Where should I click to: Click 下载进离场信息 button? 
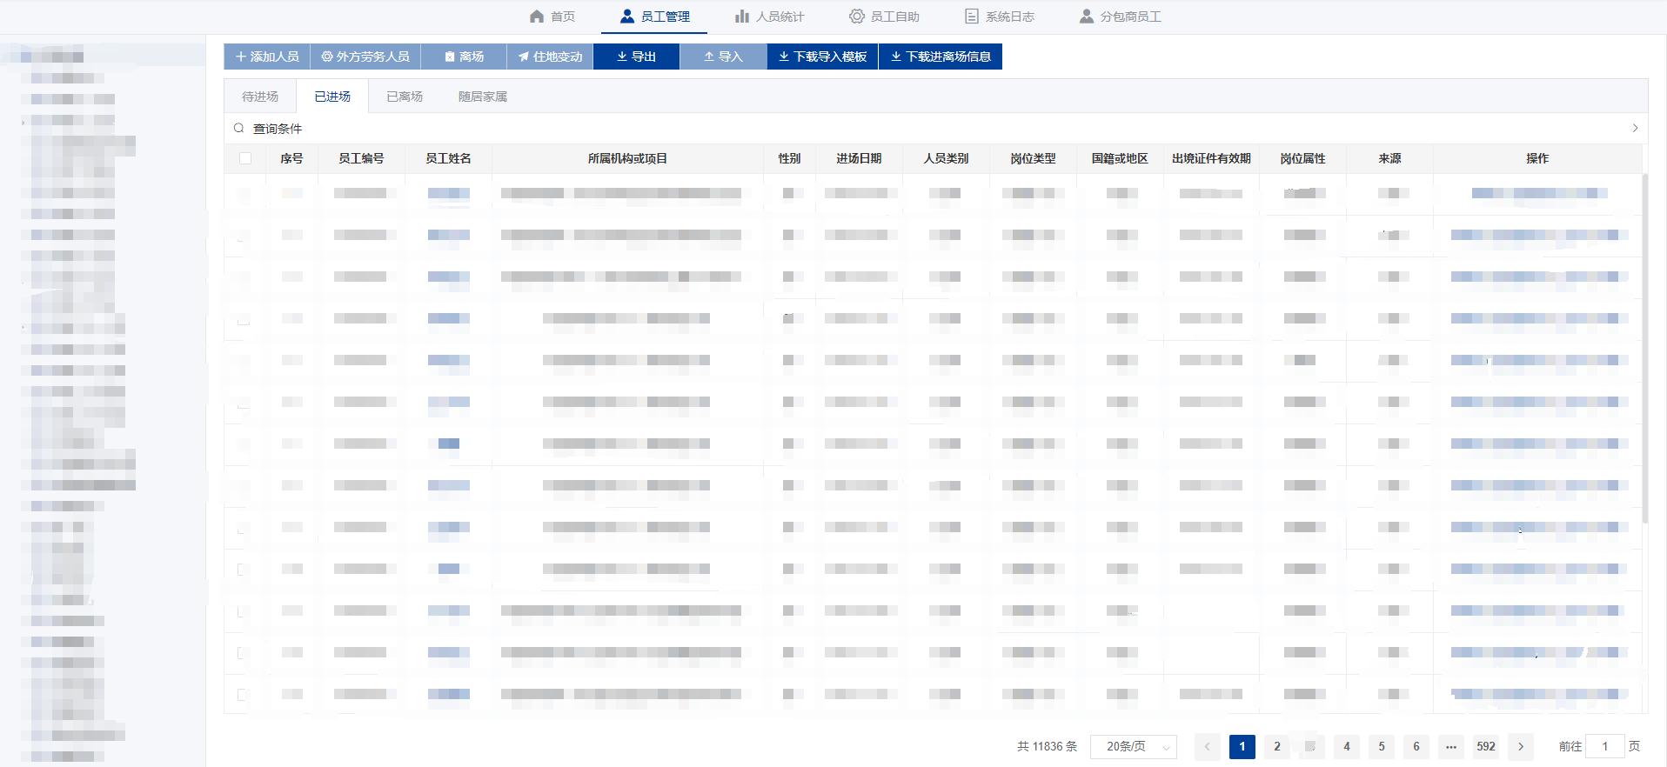(x=941, y=57)
